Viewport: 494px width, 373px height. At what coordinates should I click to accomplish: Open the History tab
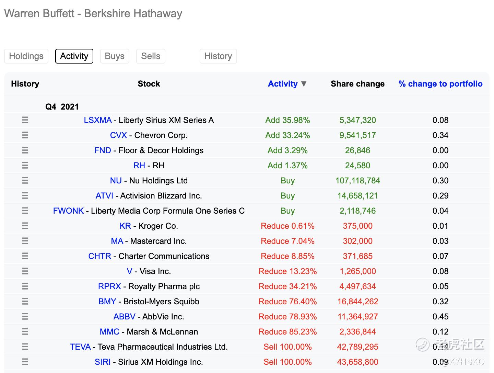(x=218, y=56)
